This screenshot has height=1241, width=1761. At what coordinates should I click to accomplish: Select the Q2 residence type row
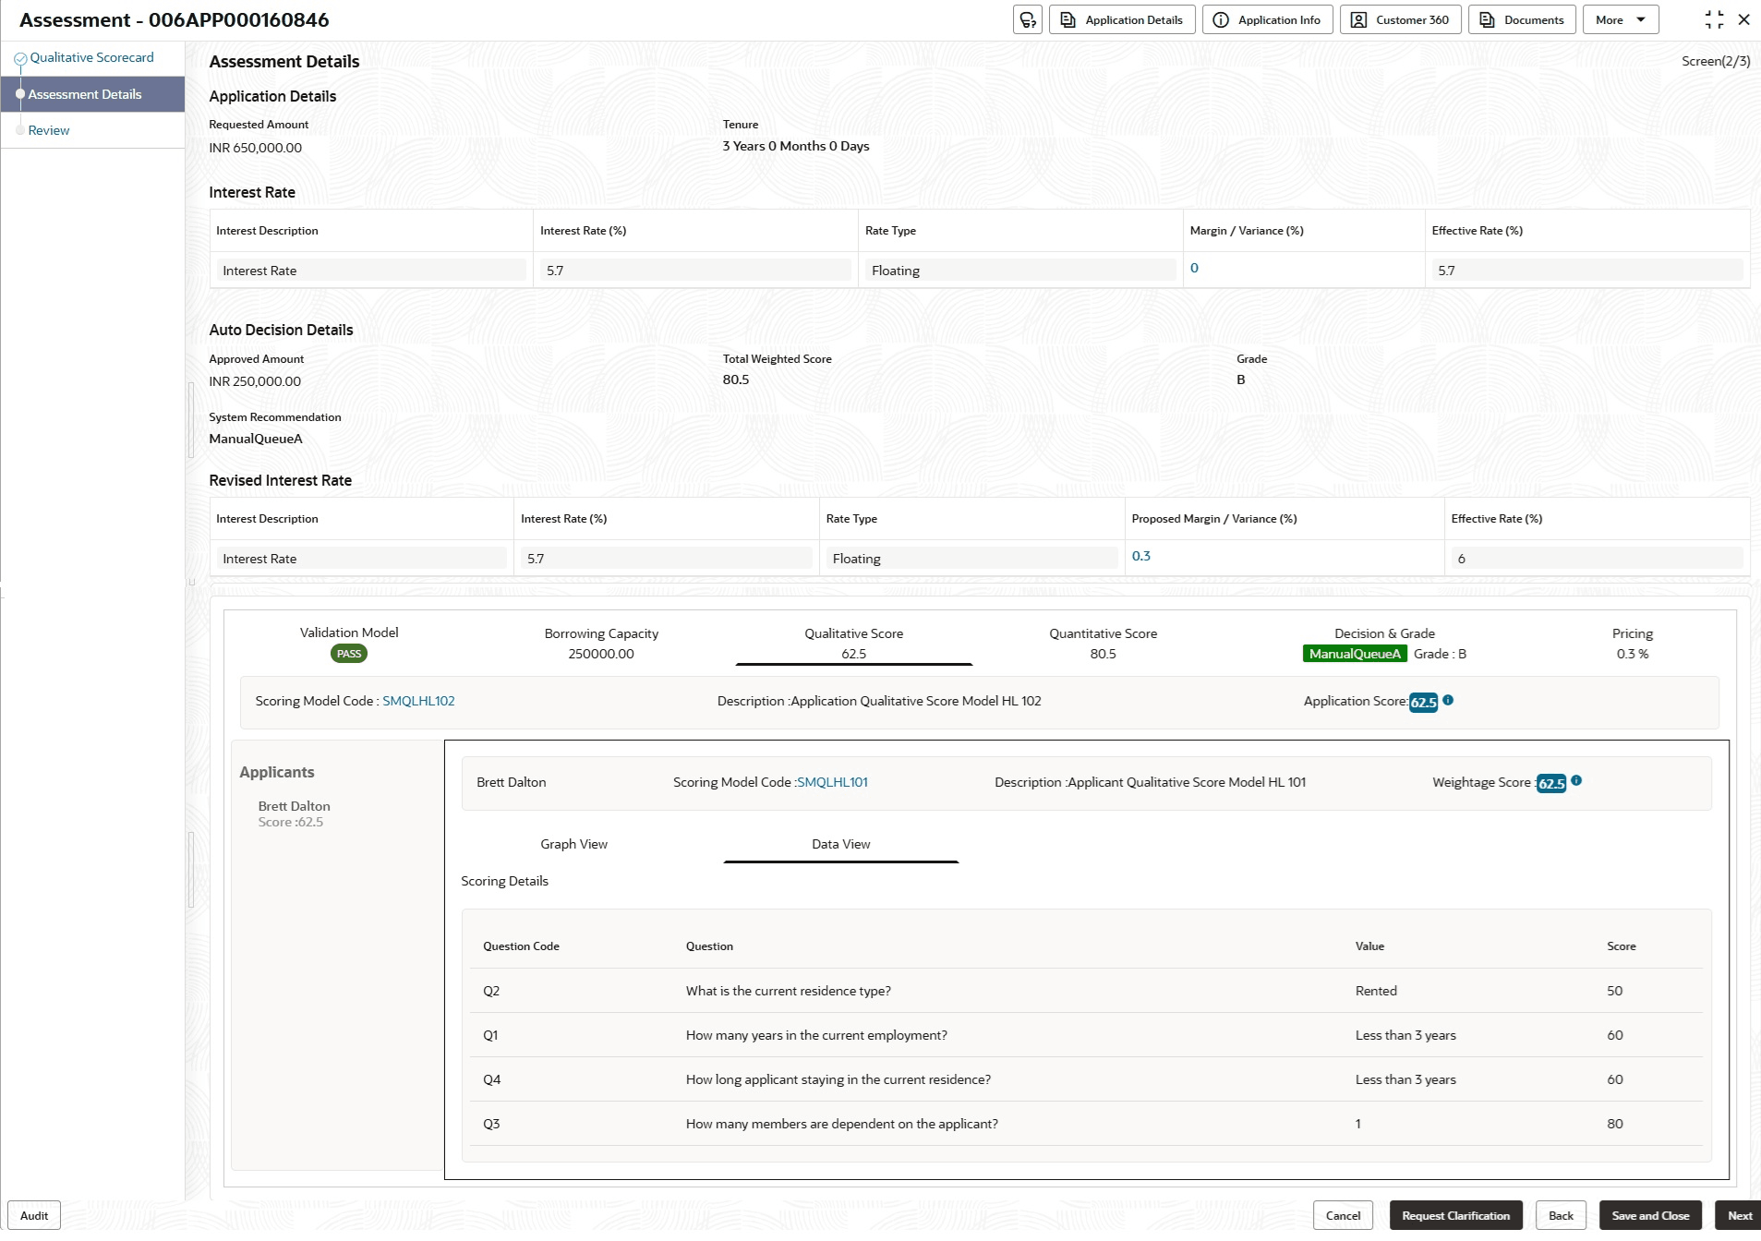[1086, 991]
